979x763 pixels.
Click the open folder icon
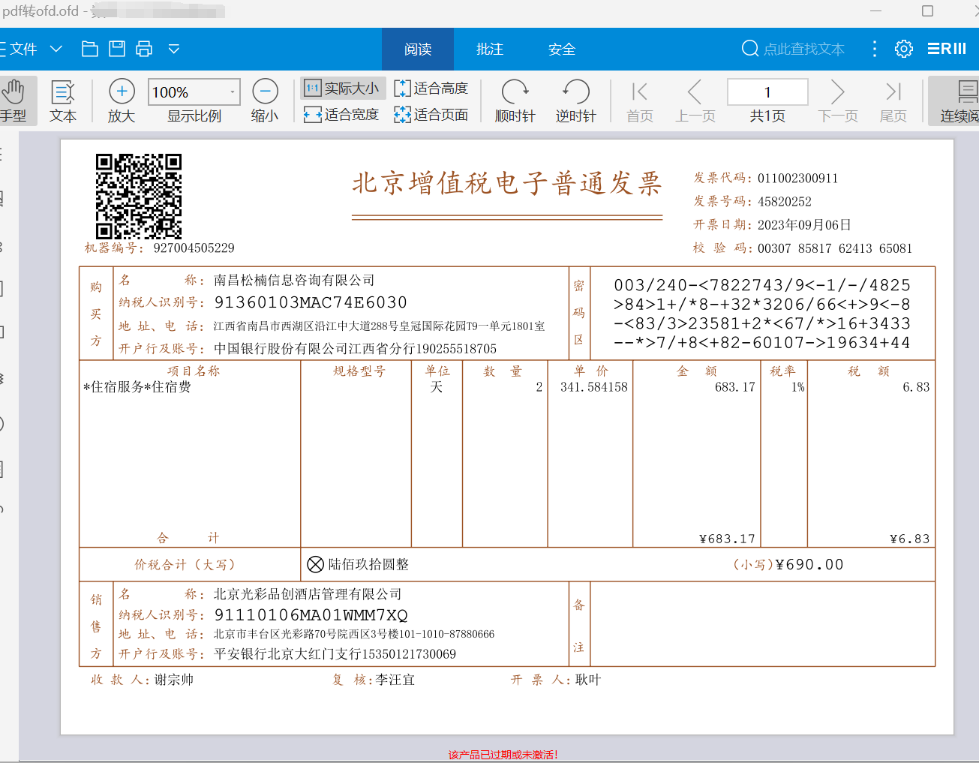tap(90, 49)
